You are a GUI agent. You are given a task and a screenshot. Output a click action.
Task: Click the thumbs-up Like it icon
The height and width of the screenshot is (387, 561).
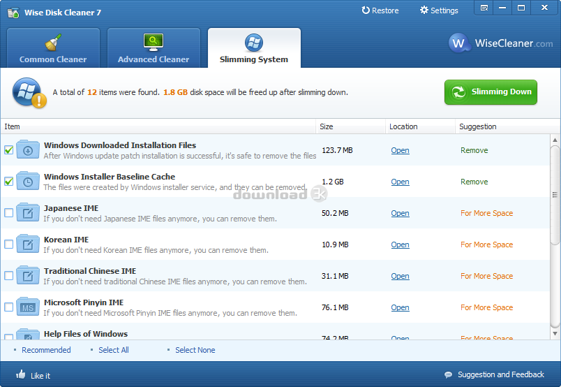(21, 374)
